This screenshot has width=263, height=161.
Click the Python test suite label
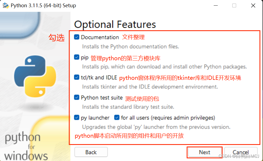pos(102,98)
